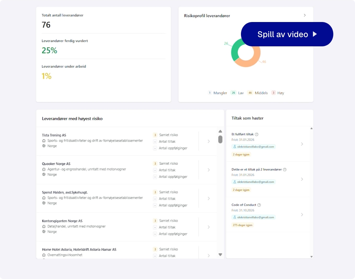Expand the Risikoprofil leverandører card arrow

click(305, 15)
